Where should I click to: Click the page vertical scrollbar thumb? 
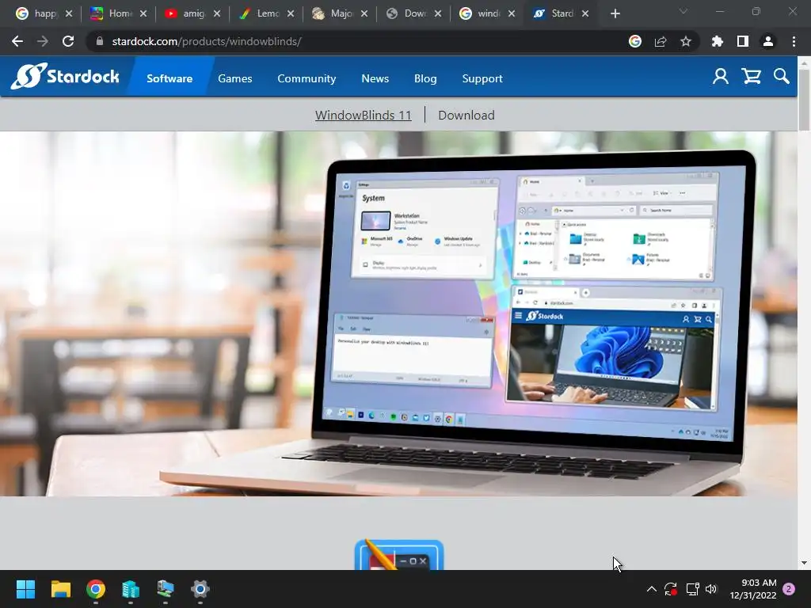[804, 99]
